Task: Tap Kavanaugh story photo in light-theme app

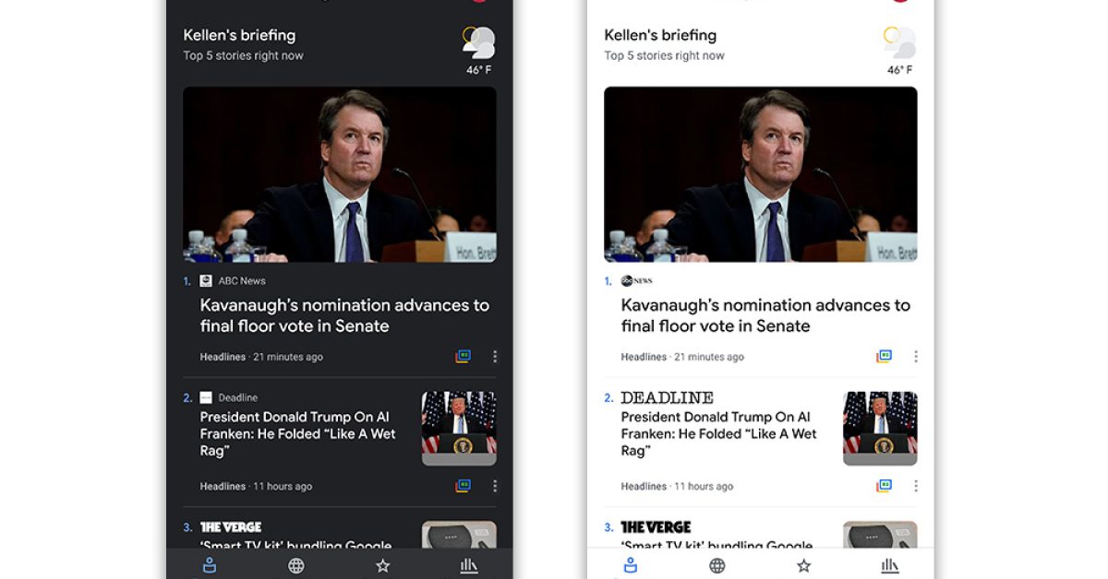Action: coord(760,174)
